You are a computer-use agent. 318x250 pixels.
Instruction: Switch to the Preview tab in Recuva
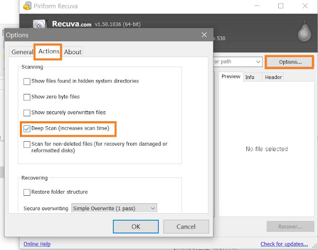tap(231, 77)
